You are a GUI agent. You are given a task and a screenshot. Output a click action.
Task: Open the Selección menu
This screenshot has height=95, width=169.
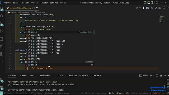pyautogui.click(x=25, y=3)
